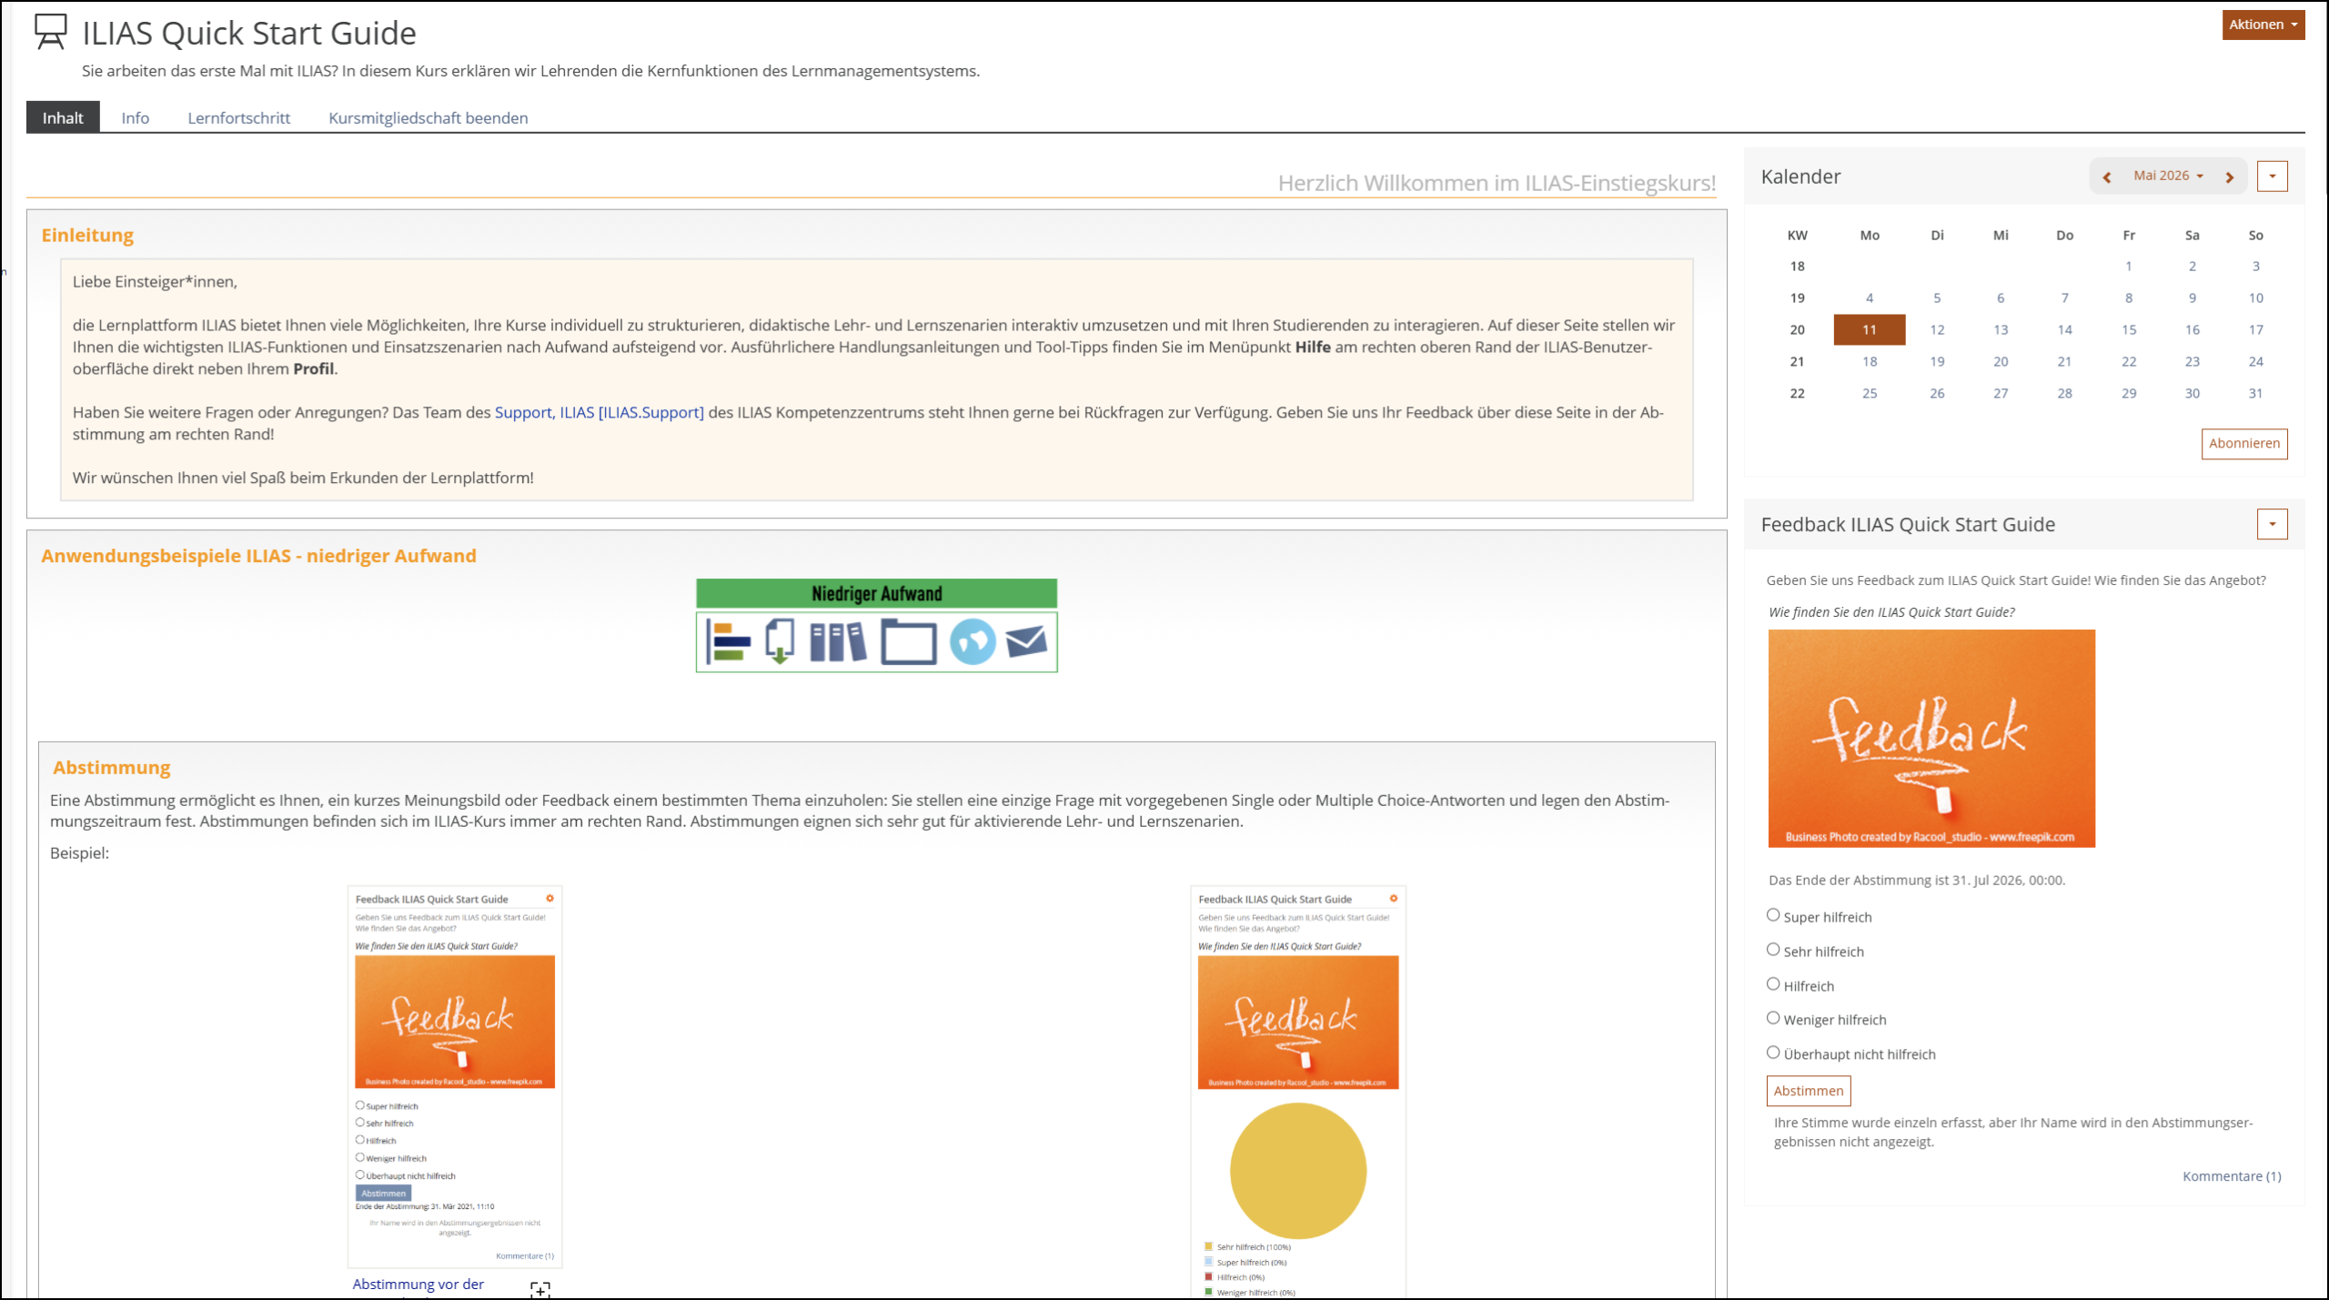Click the folder icon under Niedriger Aufwand

point(908,642)
